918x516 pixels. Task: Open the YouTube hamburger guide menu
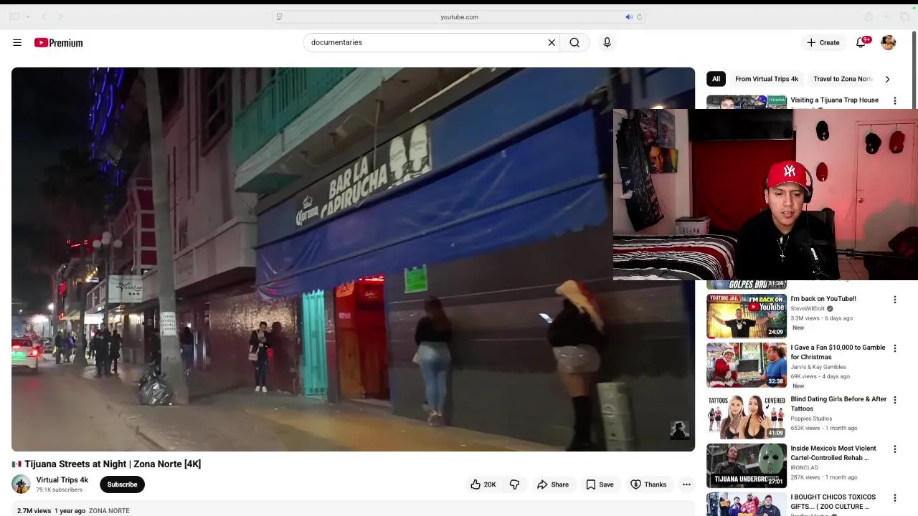(17, 42)
